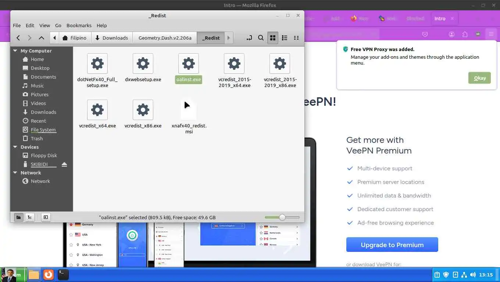This screenshot has width=500, height=282.
Task: Open Recent in the sidebar
Action: click(x=38, y=121)
